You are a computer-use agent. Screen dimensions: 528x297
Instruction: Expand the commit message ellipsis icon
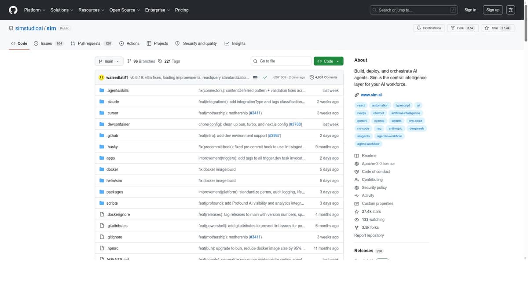[x=255, y=77]
